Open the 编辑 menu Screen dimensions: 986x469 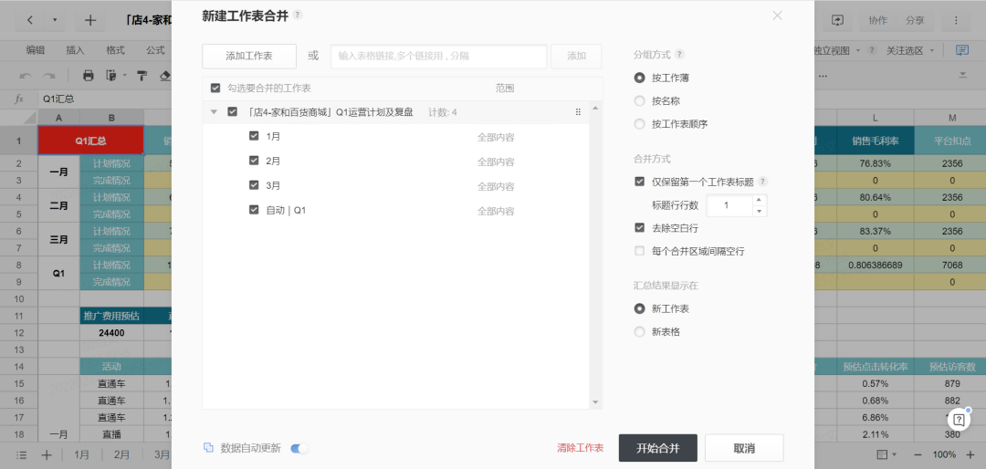[x=36, y=50]
